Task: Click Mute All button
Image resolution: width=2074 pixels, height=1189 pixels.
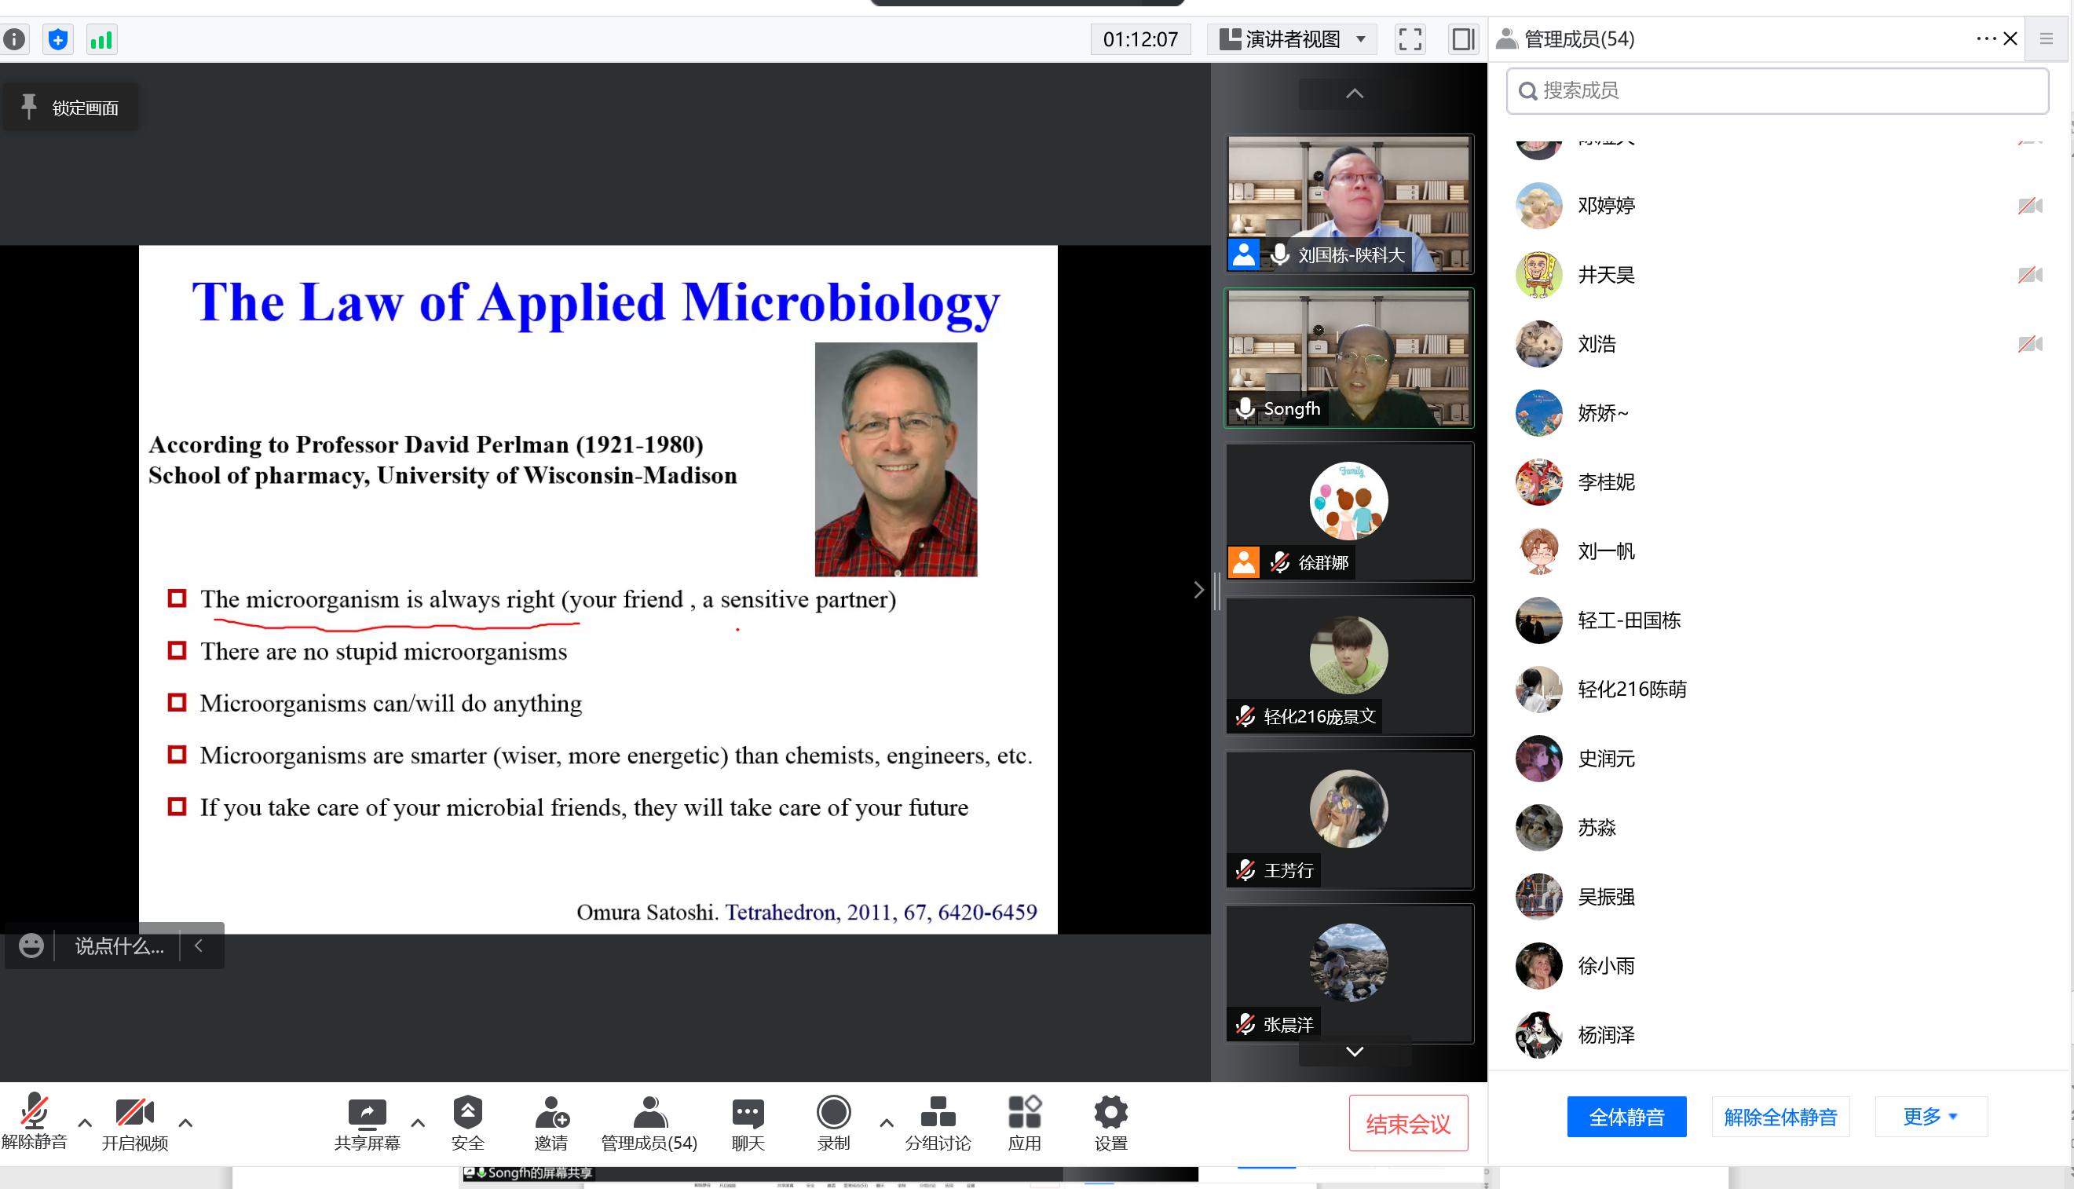Action: point(1626,1116)
